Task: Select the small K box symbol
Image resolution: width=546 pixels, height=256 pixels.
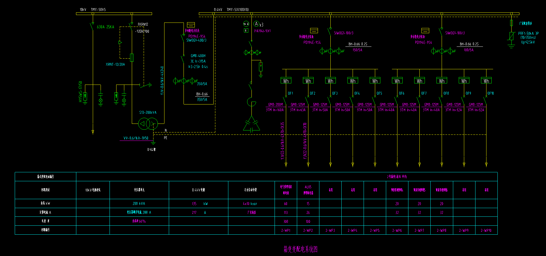Action: (x=246, y=31)
